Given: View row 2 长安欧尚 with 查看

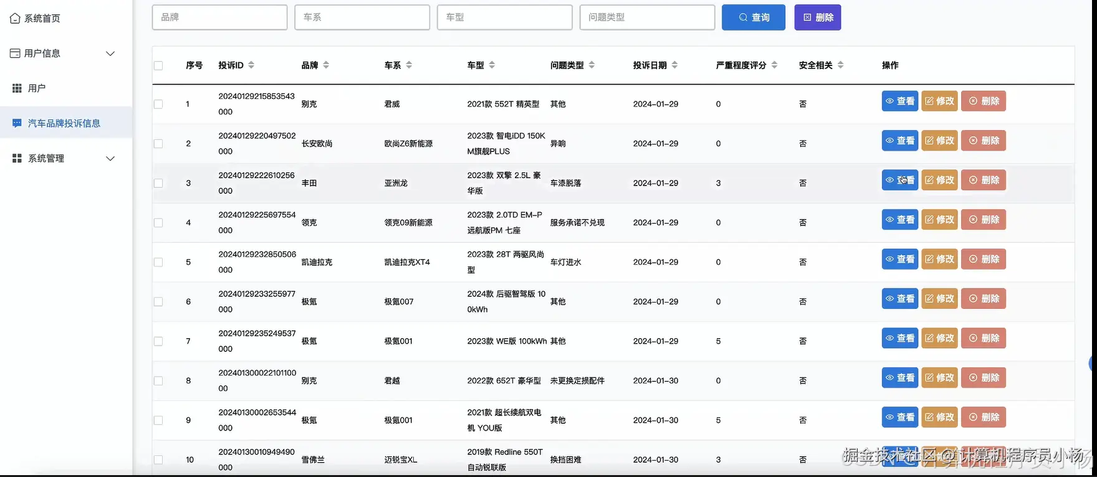Looking at the screenshot, I should click(x=900, y=141).
